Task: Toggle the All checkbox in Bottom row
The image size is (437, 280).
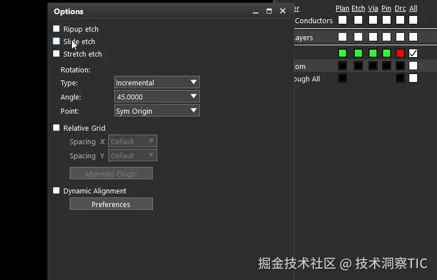Action: pyautogui.click(x=413, y=66)
